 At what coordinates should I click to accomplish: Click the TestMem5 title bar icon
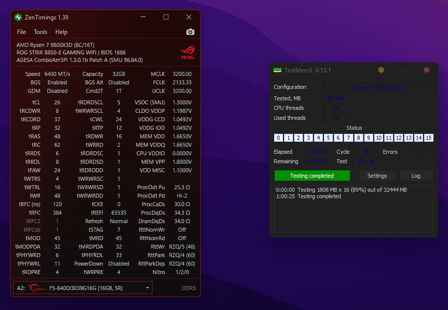pos(278,70)
